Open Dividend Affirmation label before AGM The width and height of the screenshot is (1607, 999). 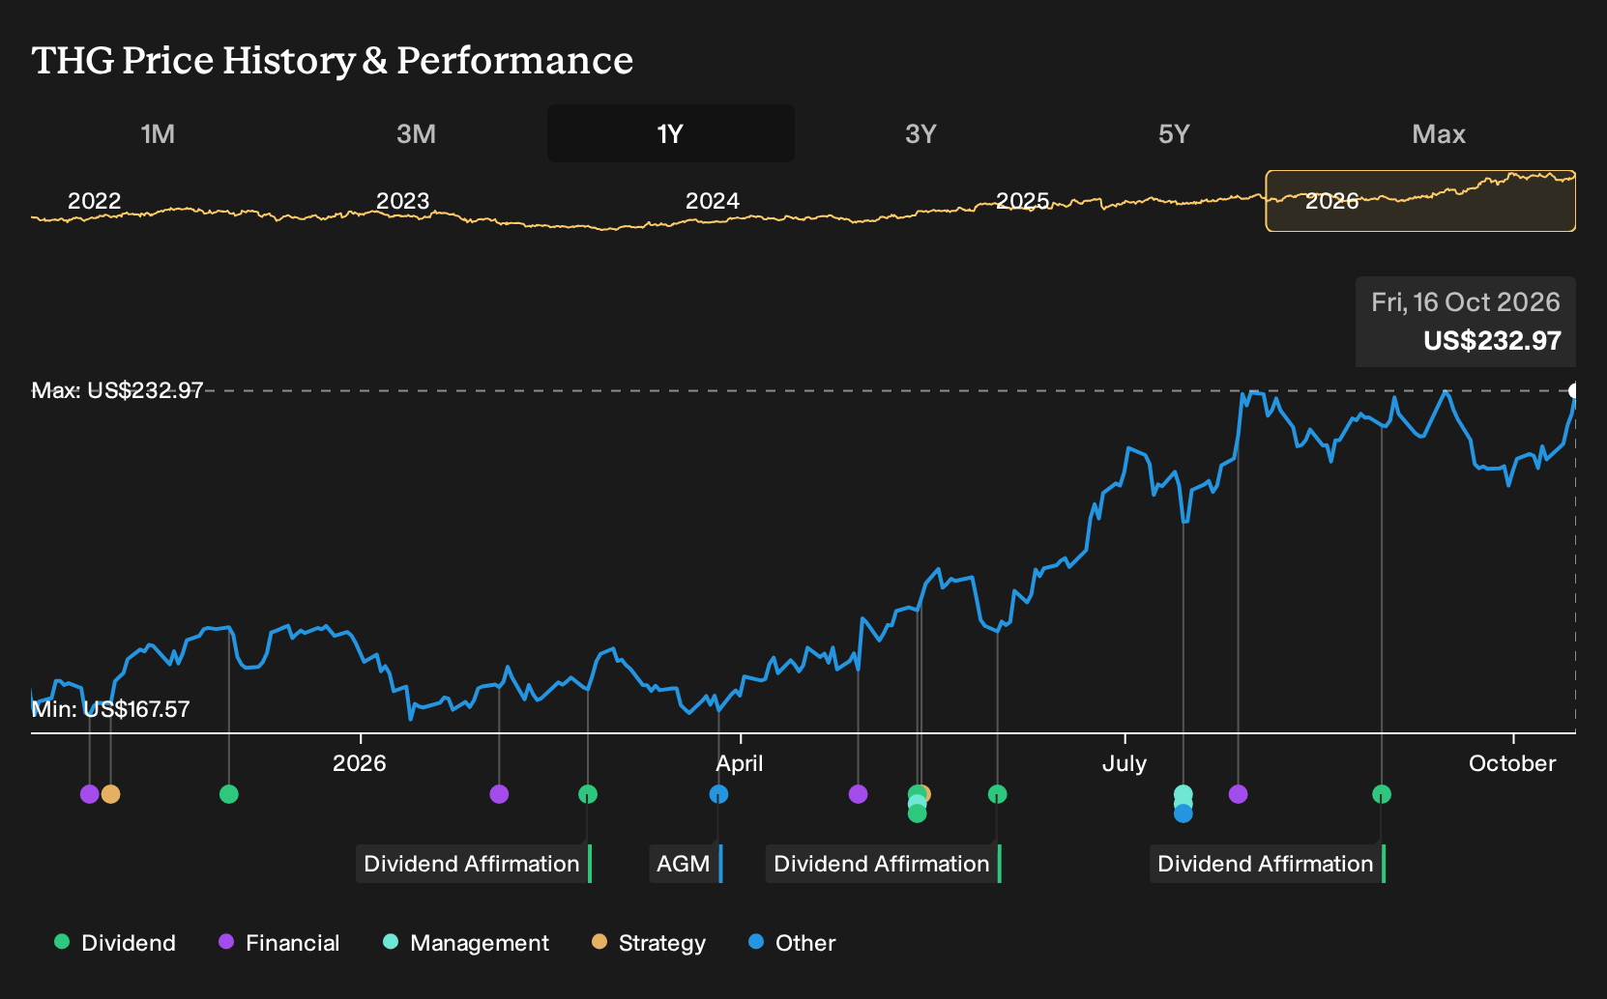click(x=474, y=864)
